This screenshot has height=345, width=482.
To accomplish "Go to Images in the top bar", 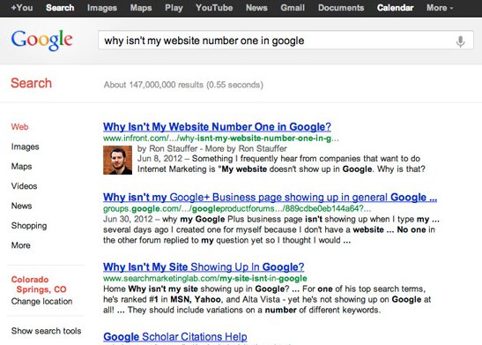I will click(x=102, y=8).
